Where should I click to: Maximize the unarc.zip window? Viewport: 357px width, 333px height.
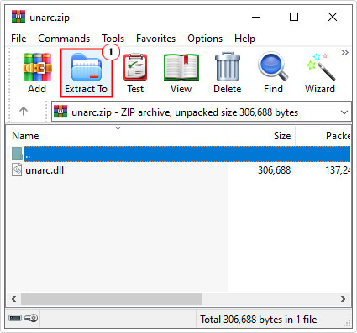click(x=294, y=17)
